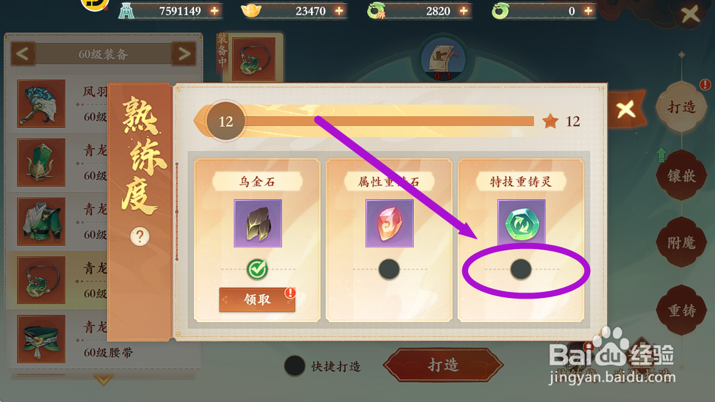Tap the equipped necklace icon beside 装备中
715x402 pixels.
point(253,59)
